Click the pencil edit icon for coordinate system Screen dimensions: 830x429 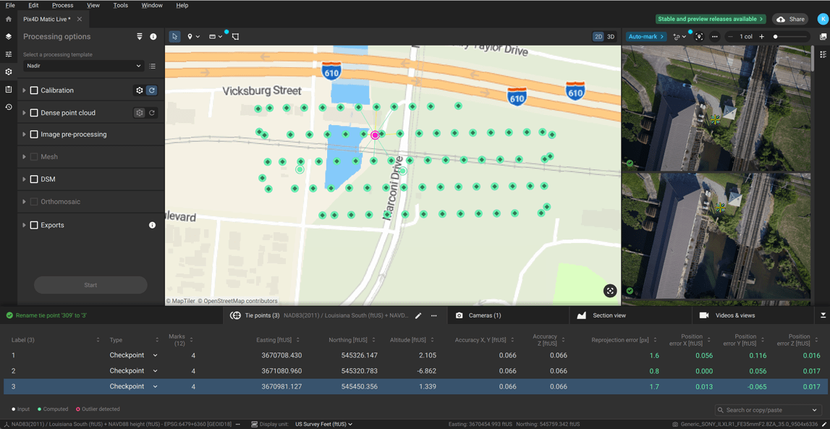418,315
